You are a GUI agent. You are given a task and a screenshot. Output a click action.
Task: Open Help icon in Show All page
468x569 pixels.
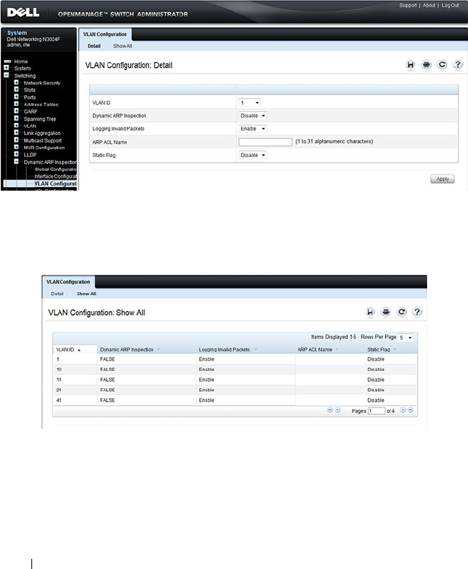(417, 312)
